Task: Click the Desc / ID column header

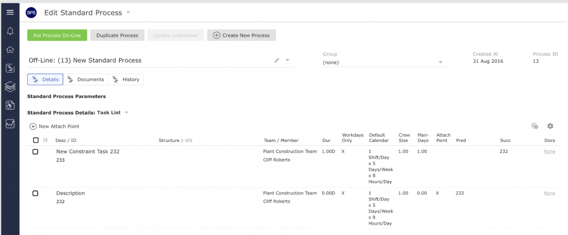Action: click(66, 140)
